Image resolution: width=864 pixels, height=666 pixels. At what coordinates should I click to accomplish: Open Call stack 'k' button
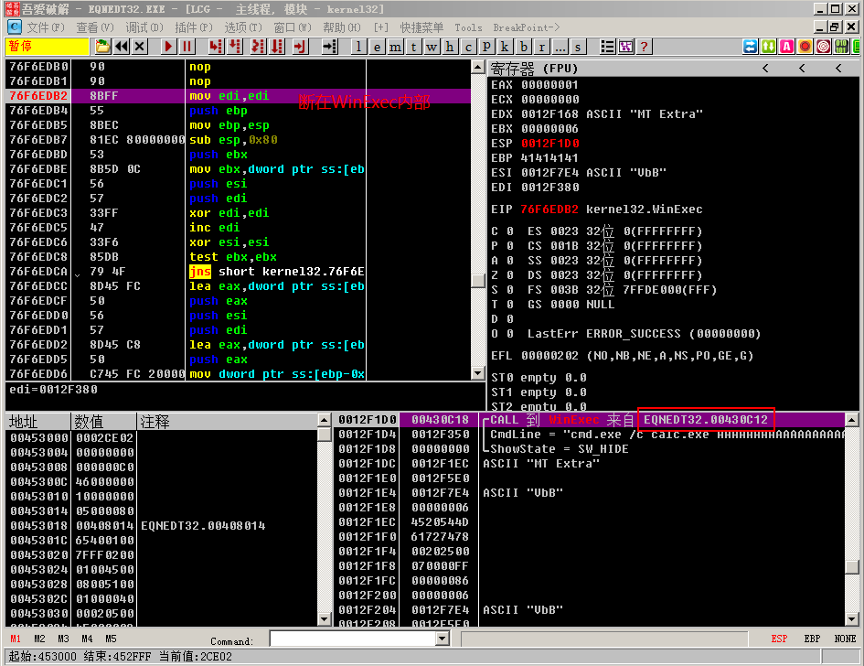[504, 47]
